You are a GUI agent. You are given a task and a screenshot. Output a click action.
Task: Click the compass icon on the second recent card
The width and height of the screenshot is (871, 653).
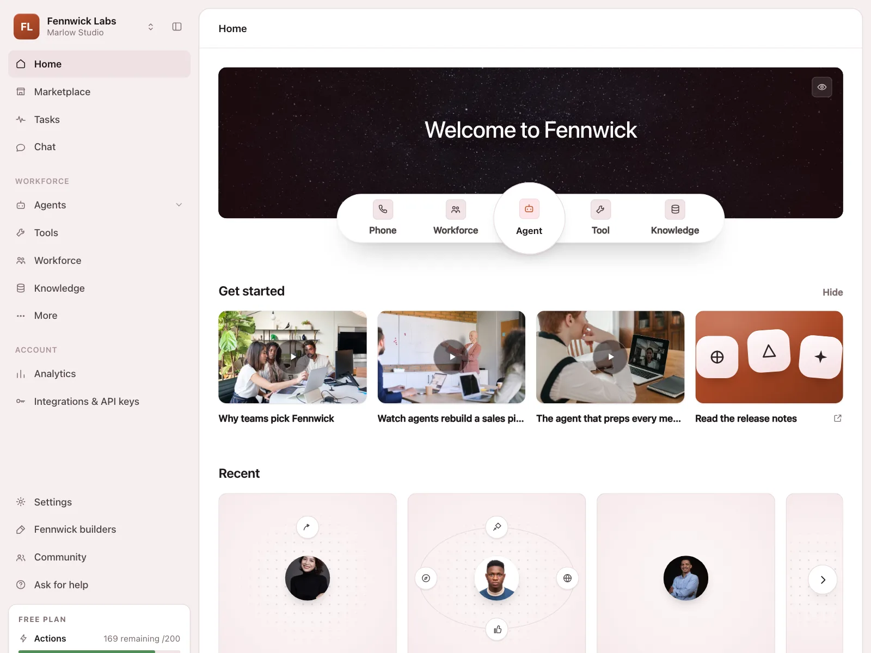426,578
